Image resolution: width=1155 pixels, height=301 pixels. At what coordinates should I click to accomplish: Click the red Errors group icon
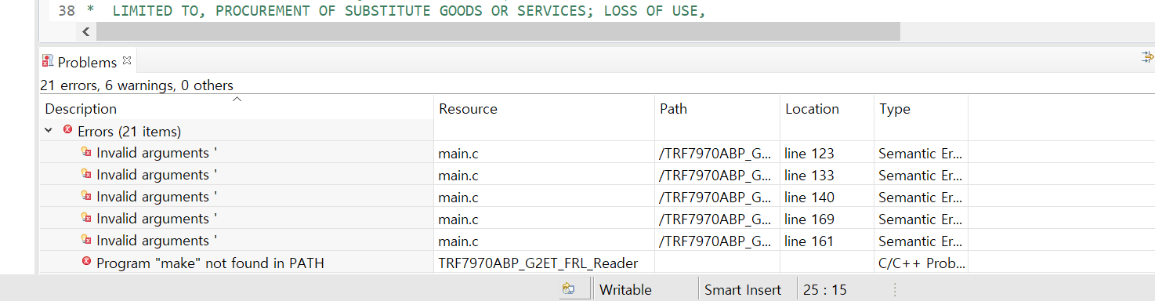[67, 130]
